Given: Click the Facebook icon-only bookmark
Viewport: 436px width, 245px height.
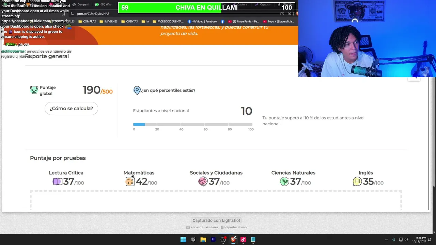Looking at the screenshot, I should [222, 21].
